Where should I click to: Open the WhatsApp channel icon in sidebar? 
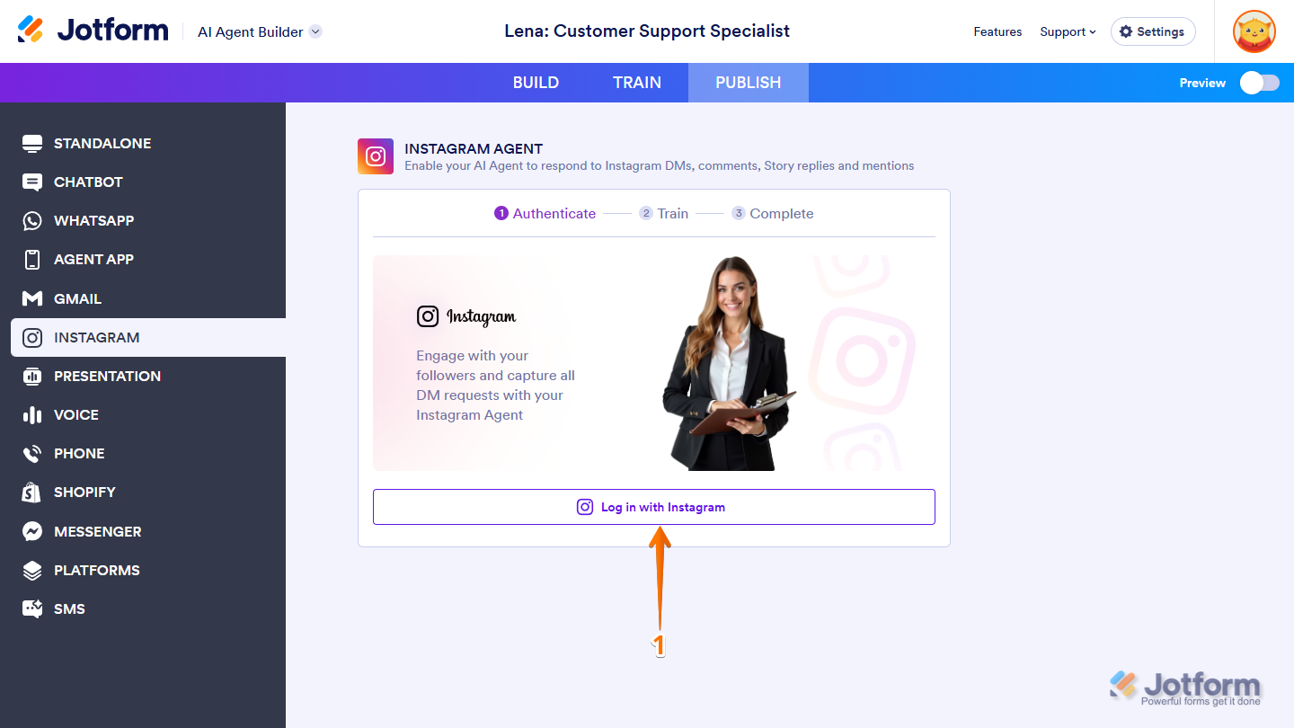32,221
